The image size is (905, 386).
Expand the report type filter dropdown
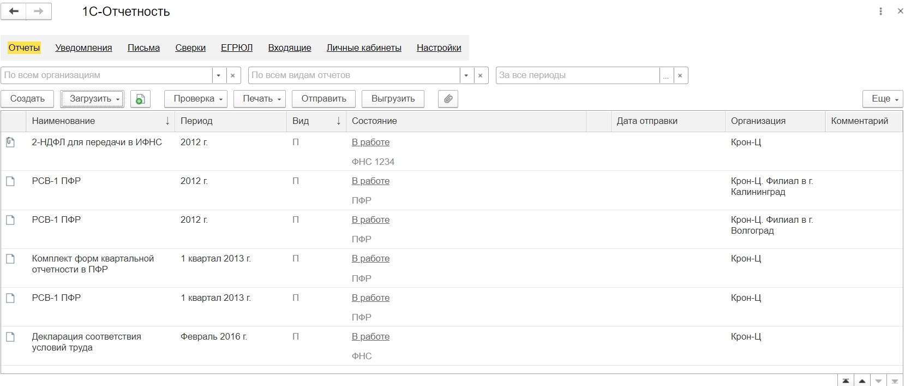point(466,75)
